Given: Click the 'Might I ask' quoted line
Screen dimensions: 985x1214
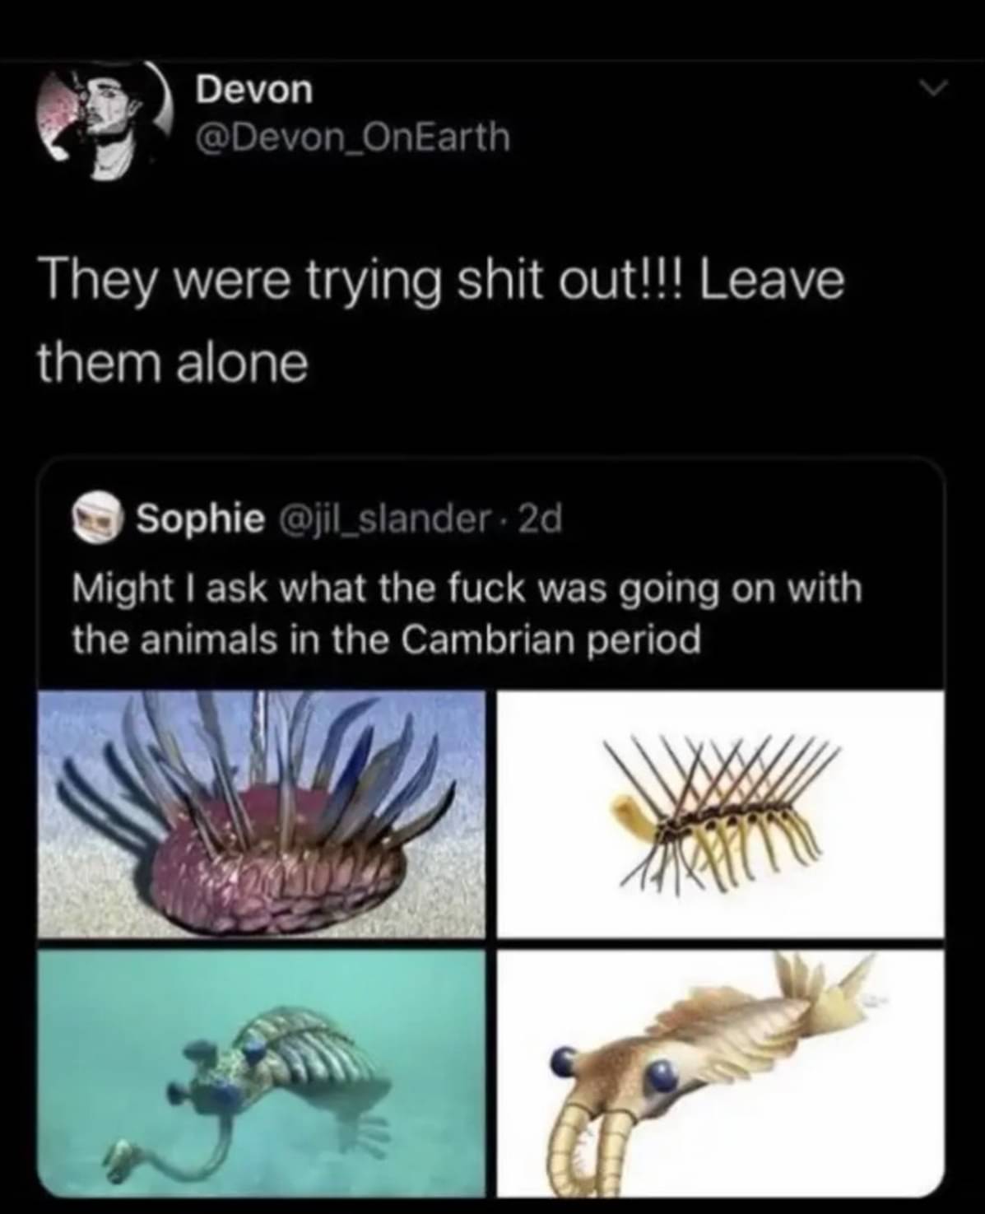Looking at the screenshot, I should (x=467, y=589).
